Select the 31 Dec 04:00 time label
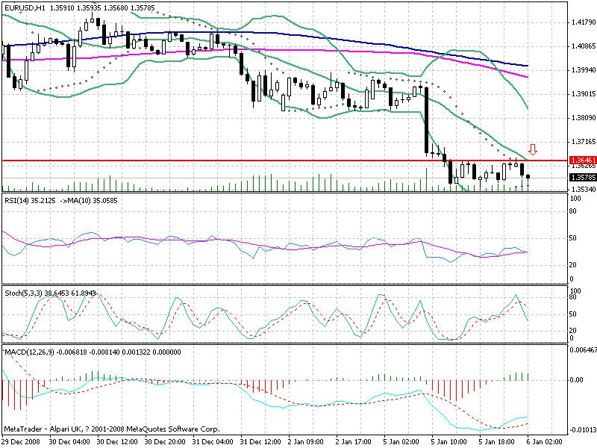597x448 pixels. 213,441
